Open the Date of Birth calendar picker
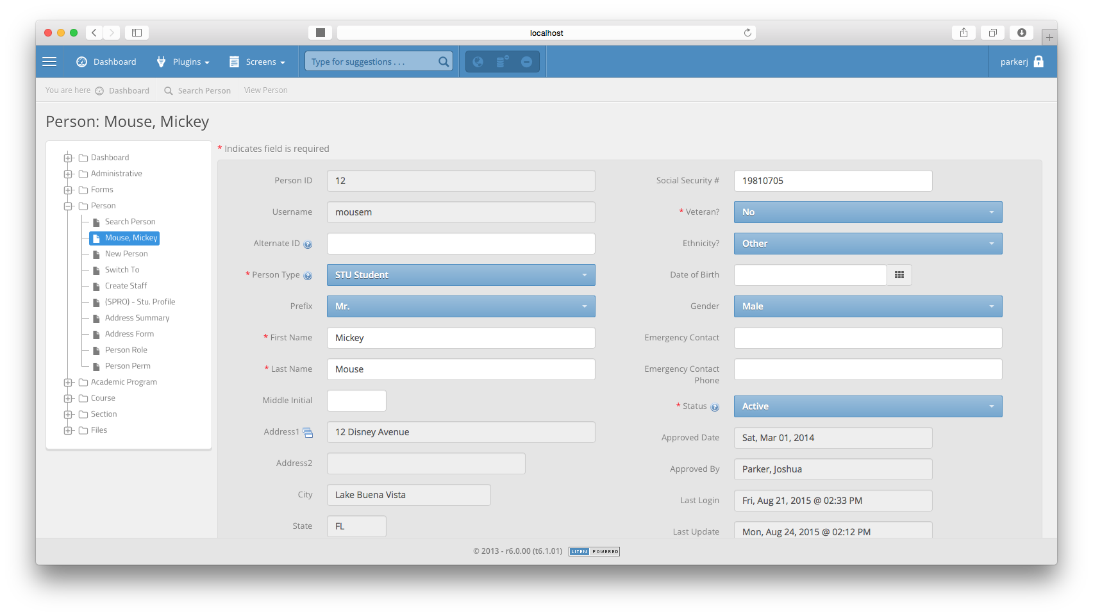 [x=899, y=274]
